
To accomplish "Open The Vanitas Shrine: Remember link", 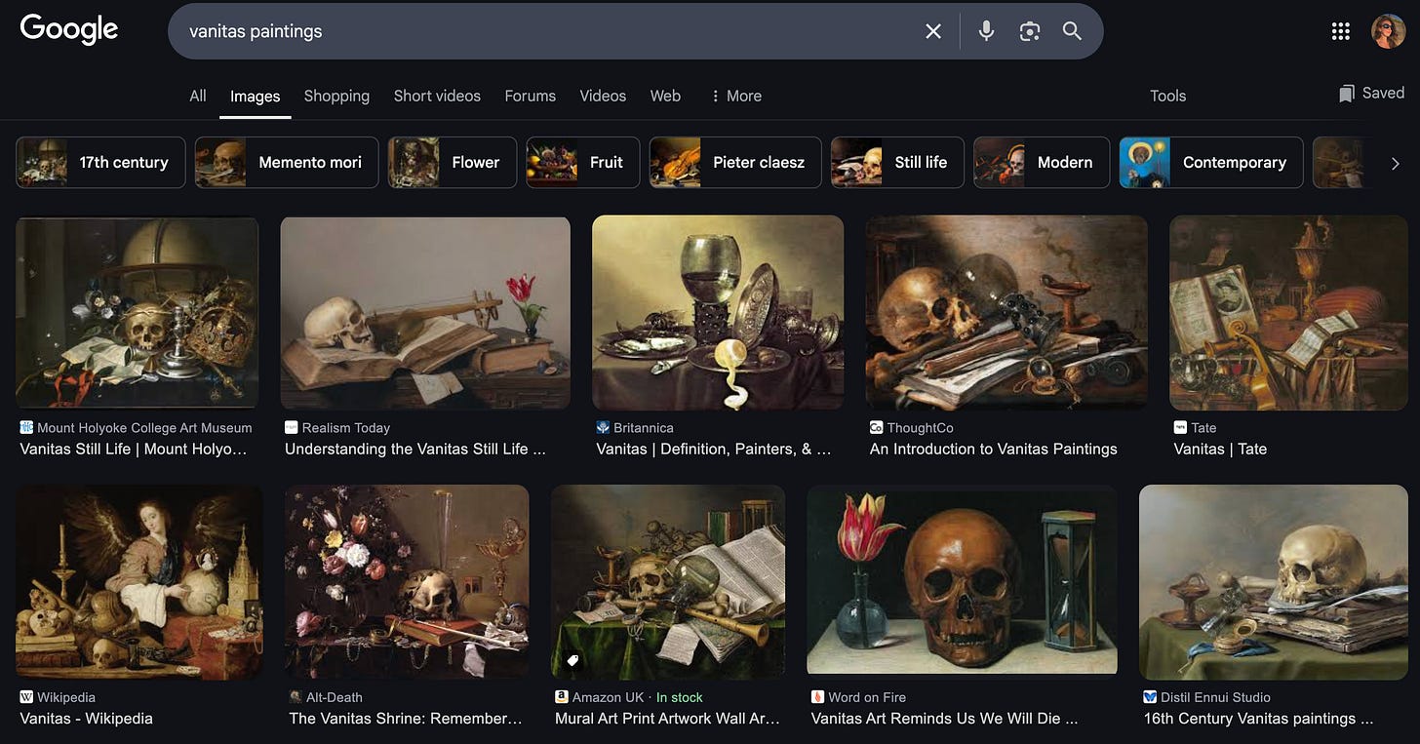I will (406, 719).
